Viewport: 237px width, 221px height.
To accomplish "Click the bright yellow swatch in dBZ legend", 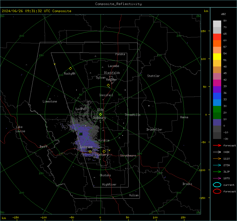I will [x=217, y=56].
